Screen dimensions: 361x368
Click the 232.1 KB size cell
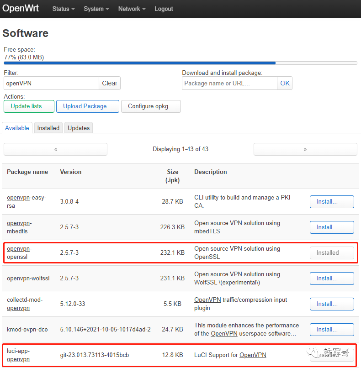tap(172, 253)
